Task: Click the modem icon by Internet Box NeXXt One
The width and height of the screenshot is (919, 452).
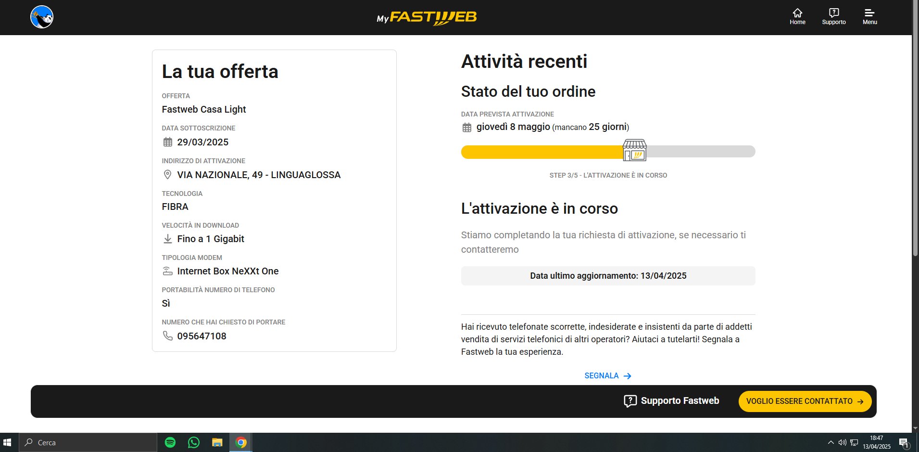Action: pyautogui.click(x=167, y=271)
